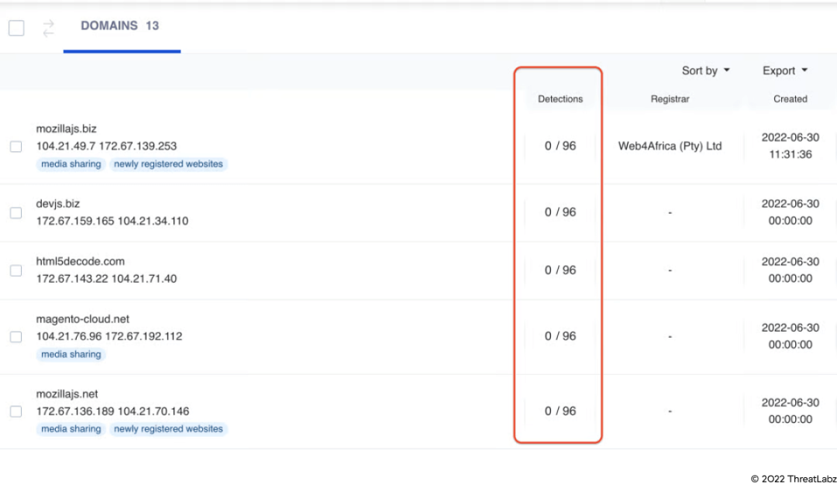Click the html5decode.com domain name
The image size is (837, 485).
click(x=81, y=261)
